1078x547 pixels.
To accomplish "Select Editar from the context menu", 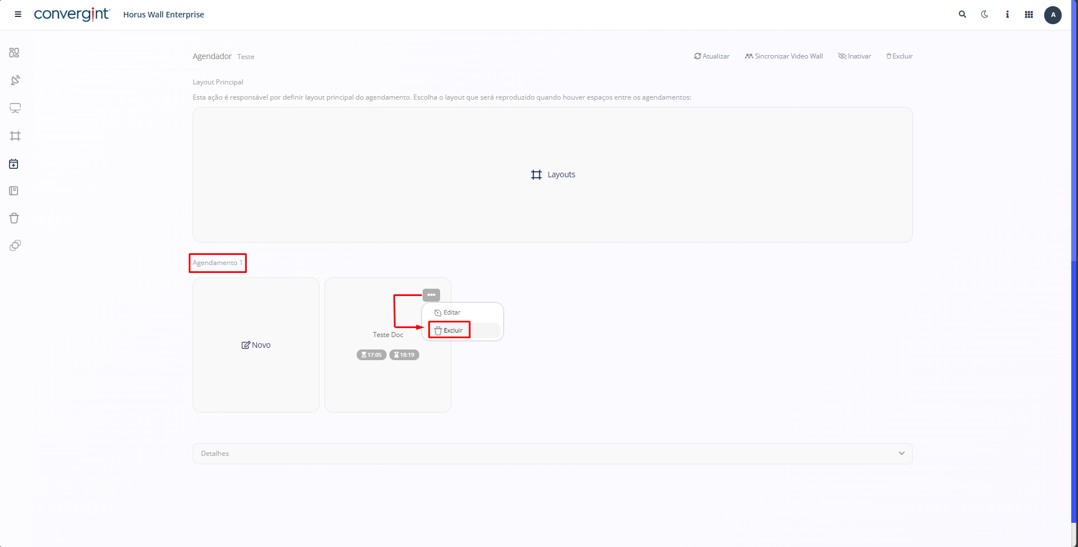I will tap(452, 313).
